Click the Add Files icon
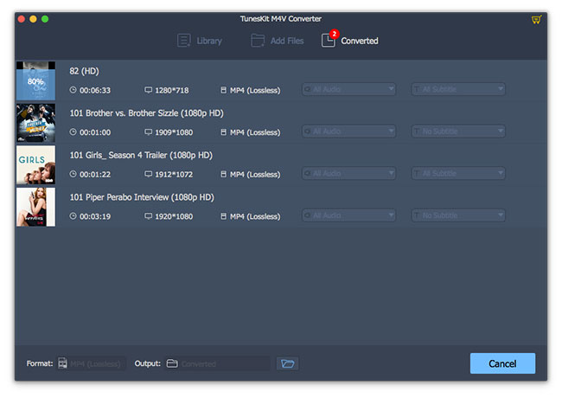Viewport: 562px width, 398px height. (258, 41)
